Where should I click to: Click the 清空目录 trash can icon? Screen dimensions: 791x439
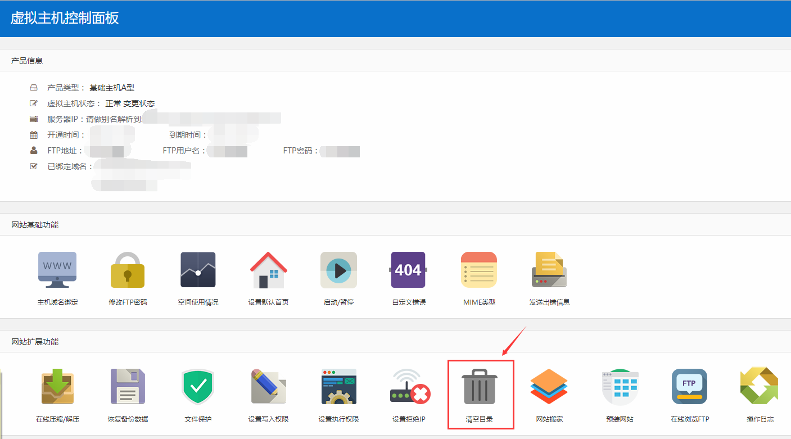[480, 387]
